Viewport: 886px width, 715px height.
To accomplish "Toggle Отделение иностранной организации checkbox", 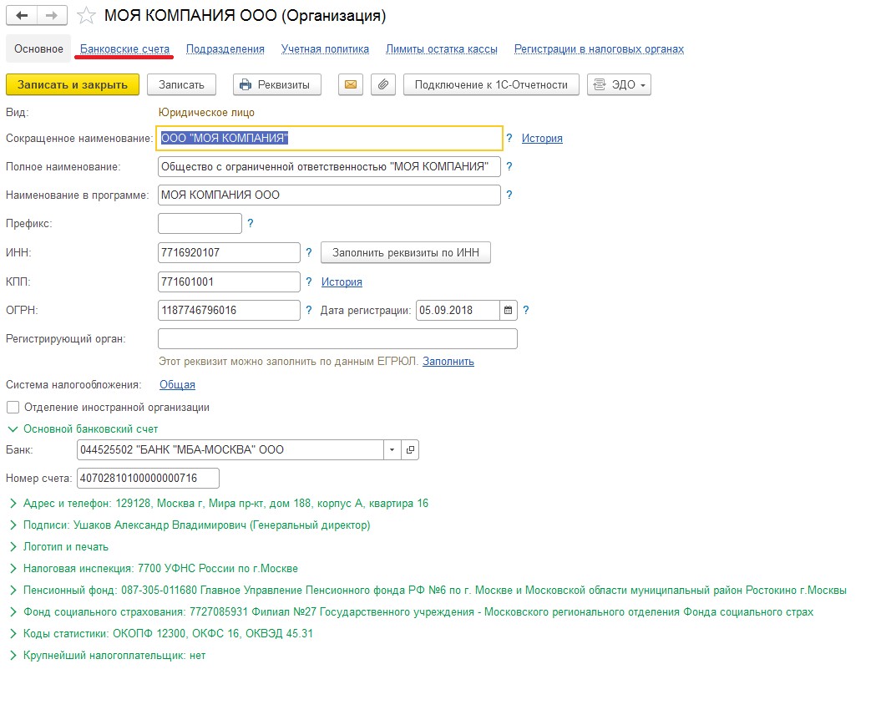I will tap(13, 408).
